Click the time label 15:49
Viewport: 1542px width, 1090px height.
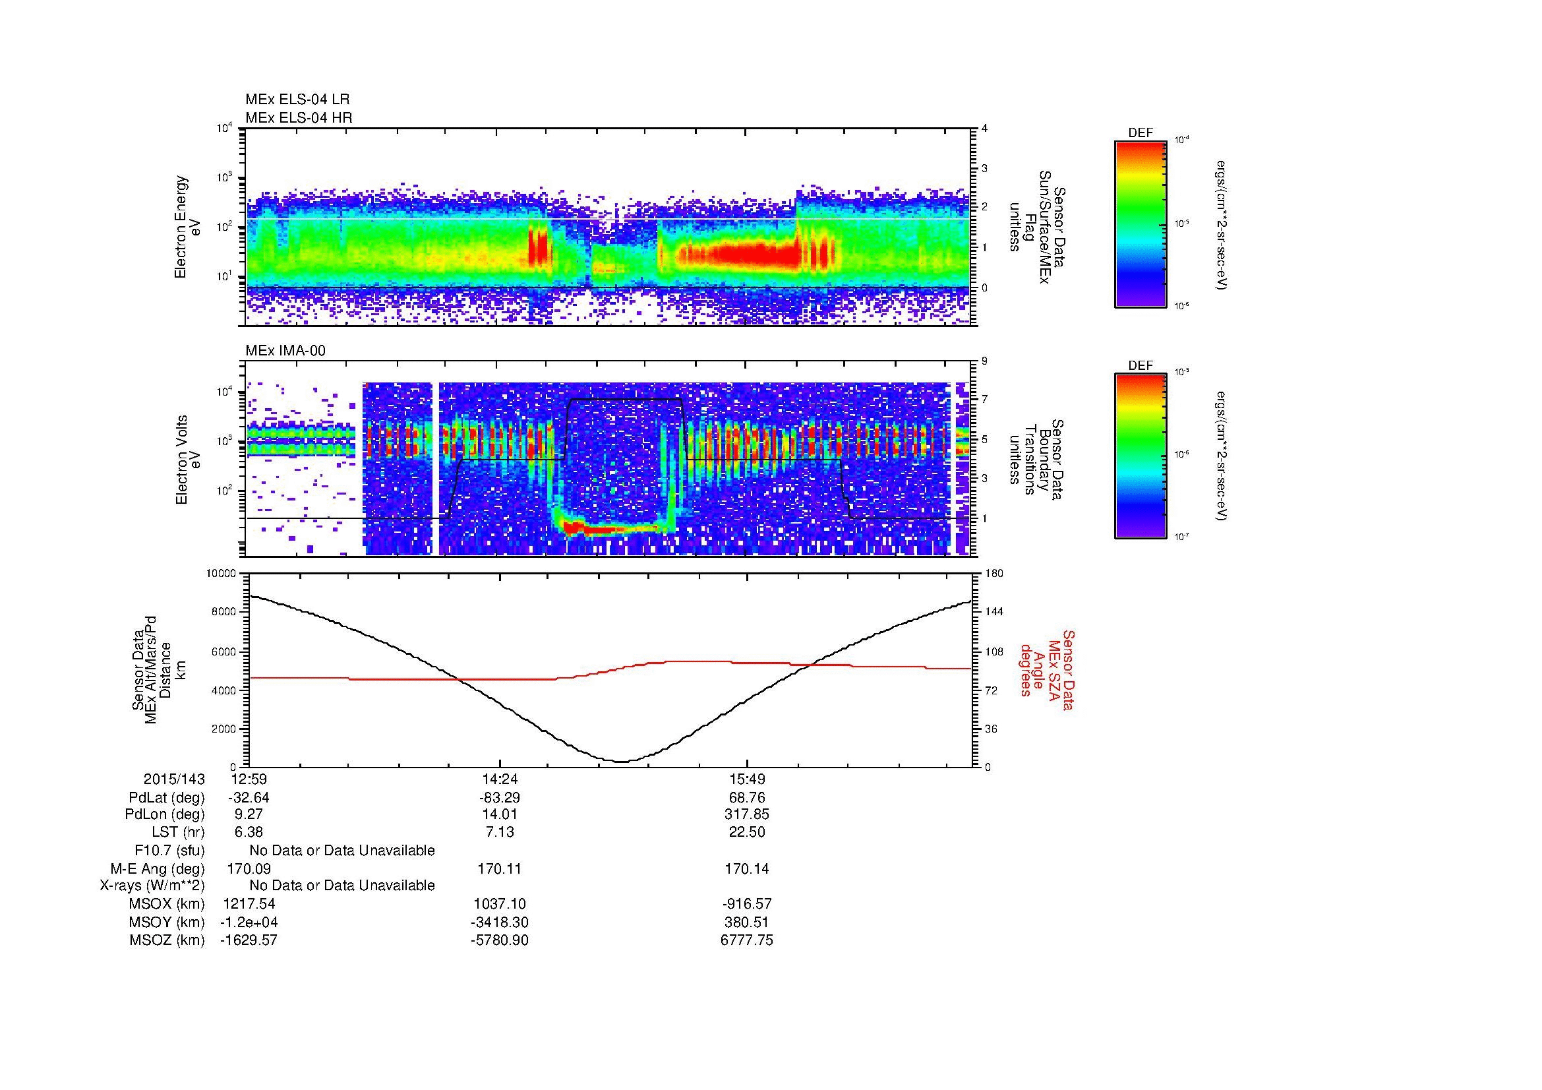[x=747, y=779]
